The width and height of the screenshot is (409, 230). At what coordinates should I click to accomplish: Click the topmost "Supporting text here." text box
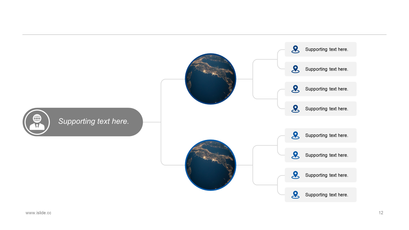tap(320, 49)
